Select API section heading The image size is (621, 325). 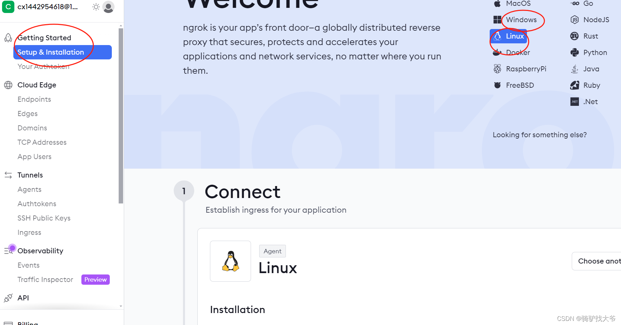coord(23,298)
